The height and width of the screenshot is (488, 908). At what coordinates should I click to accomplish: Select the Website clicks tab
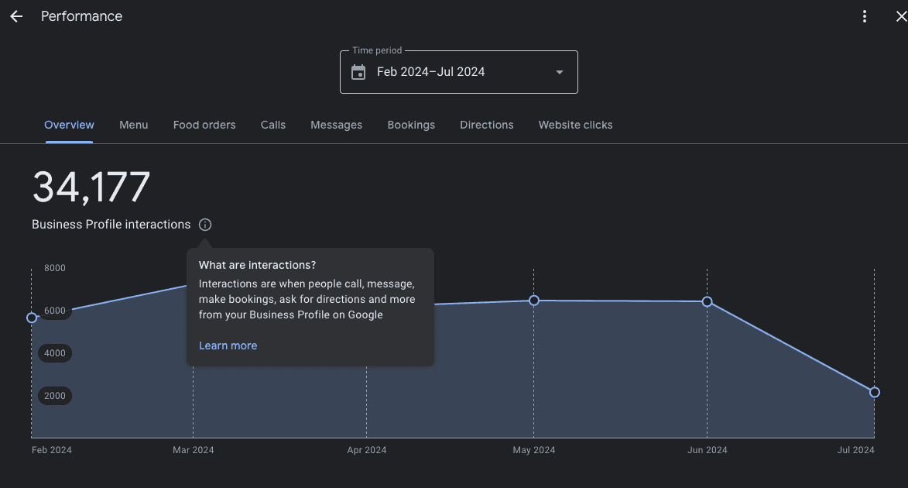[575, 125]
